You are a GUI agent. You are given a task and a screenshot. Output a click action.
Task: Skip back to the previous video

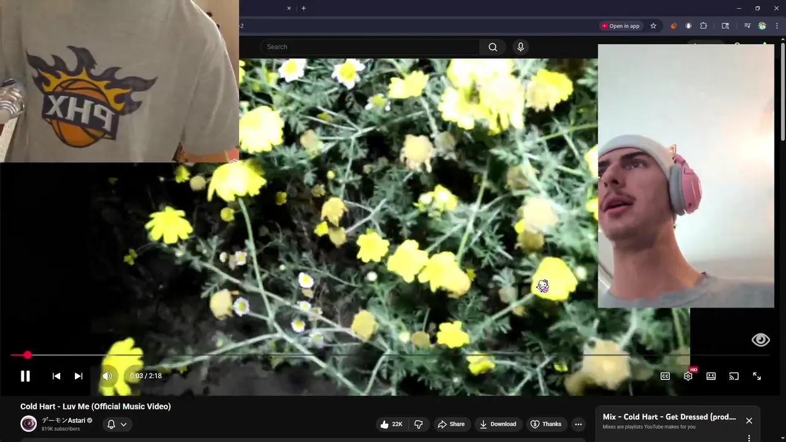pos(56,376)
